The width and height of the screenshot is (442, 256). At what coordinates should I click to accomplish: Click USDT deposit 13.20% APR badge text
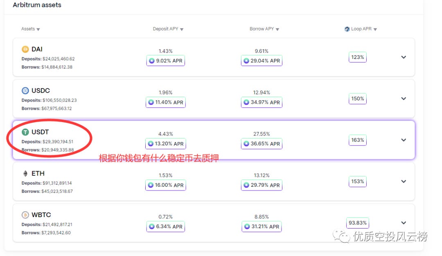pyautogui.click(x=169, y=144)
